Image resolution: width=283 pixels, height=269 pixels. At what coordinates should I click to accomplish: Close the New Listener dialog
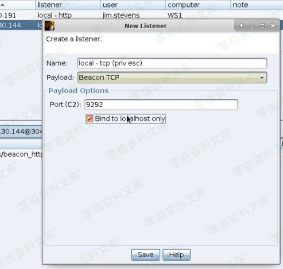click(272, 26)
